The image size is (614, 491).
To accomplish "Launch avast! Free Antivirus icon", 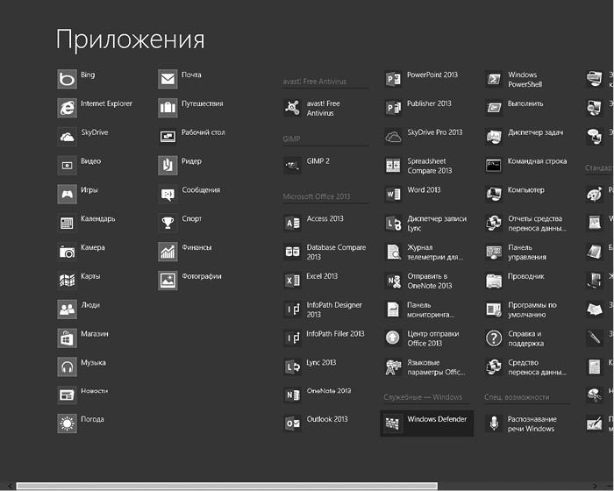I will [292, 108].
